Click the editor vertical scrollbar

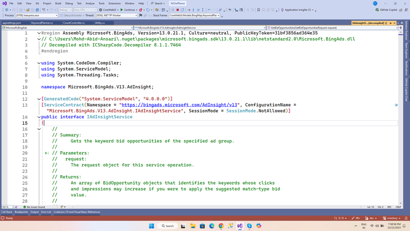[401, 118]
